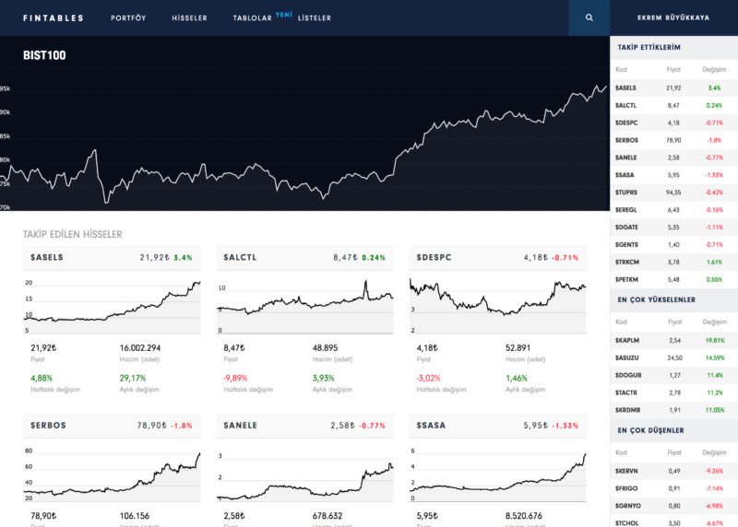
Task: Open the $ASELS stock card header
Action: click(x=47, y=257)
